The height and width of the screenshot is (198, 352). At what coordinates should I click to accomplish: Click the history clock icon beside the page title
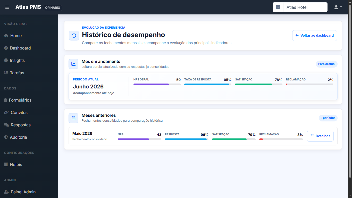74,36
